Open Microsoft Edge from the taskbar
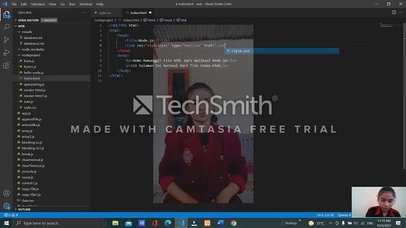406x228 pixels. coord(167,223)
